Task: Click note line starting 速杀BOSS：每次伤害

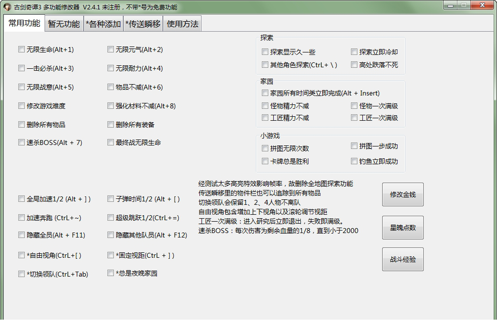Action: click(x=278, y=231)
